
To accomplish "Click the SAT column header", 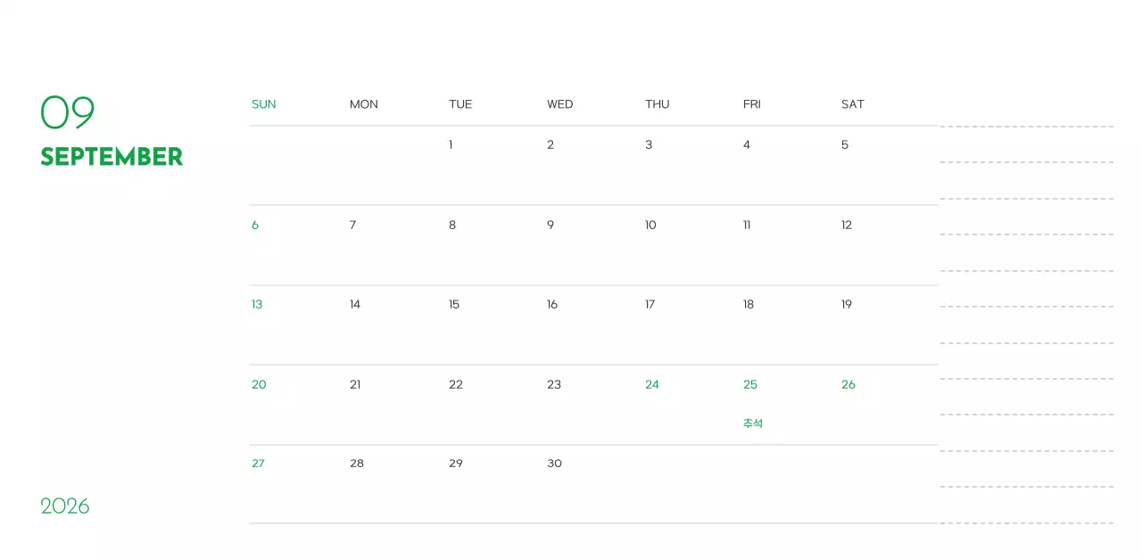I will (x=853, y=104).
